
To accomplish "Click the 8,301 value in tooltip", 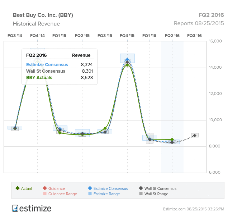I will (x=87, y=71).
